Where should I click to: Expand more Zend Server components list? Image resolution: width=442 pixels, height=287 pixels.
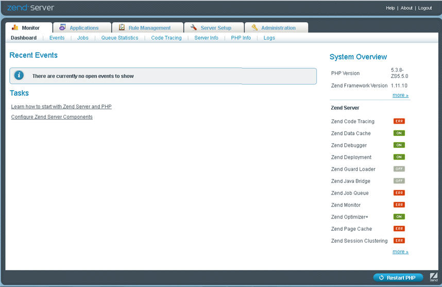pos(400,252)
